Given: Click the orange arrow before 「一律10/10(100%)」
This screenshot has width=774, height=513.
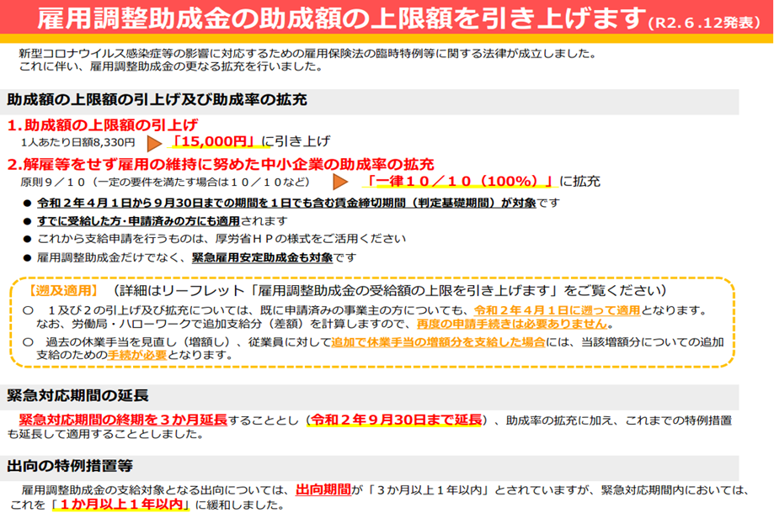Looking at the screenshot, I should tap(340, 181).
